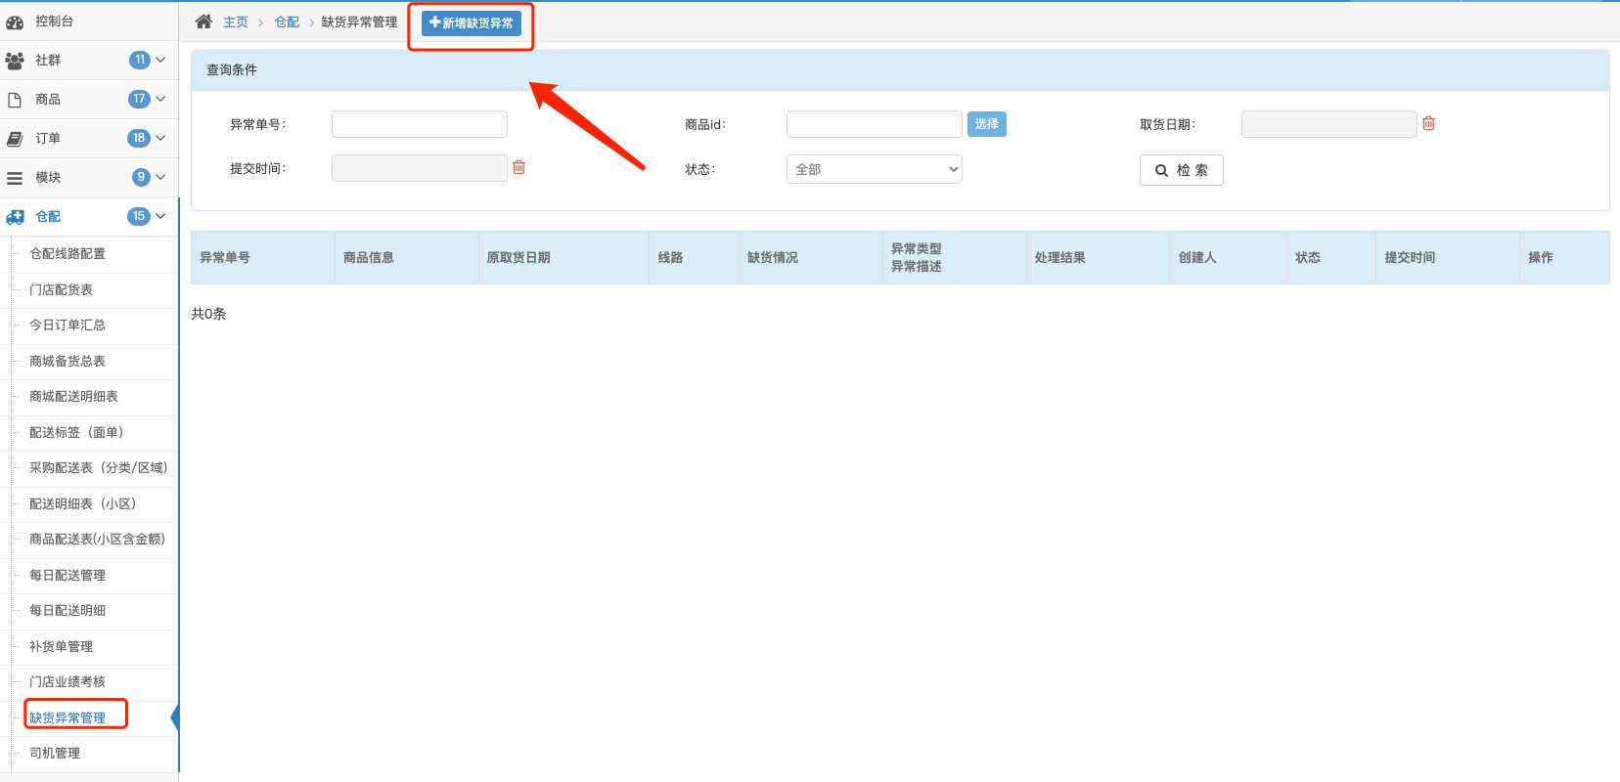Click the 异常单号 input field

tap(419, 124)
